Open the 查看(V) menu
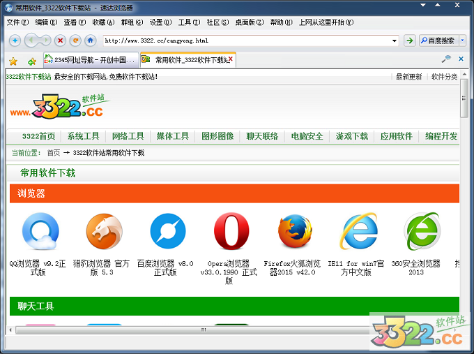Image resolution: width=474 pixels, height=354 pixels. [75, 22]
